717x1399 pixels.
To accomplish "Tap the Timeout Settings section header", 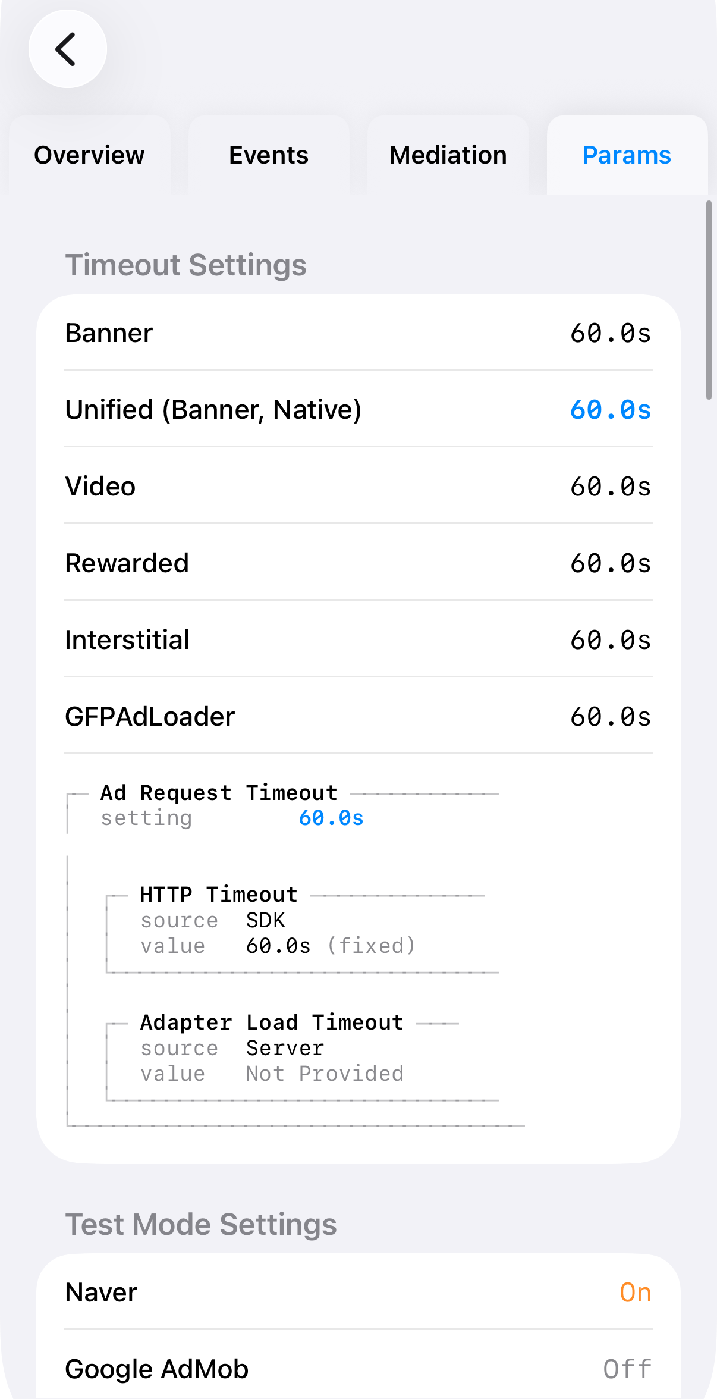I will click(185, 265).
